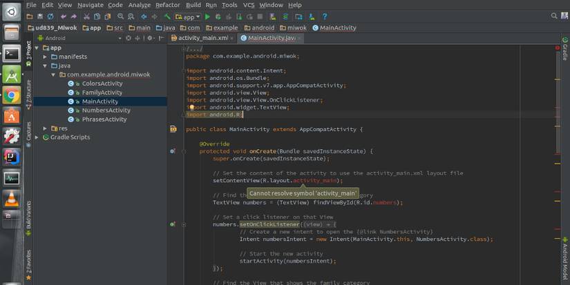Switch to the activity_main.xml tab
570x285 pixels.
tap(202, 38)
